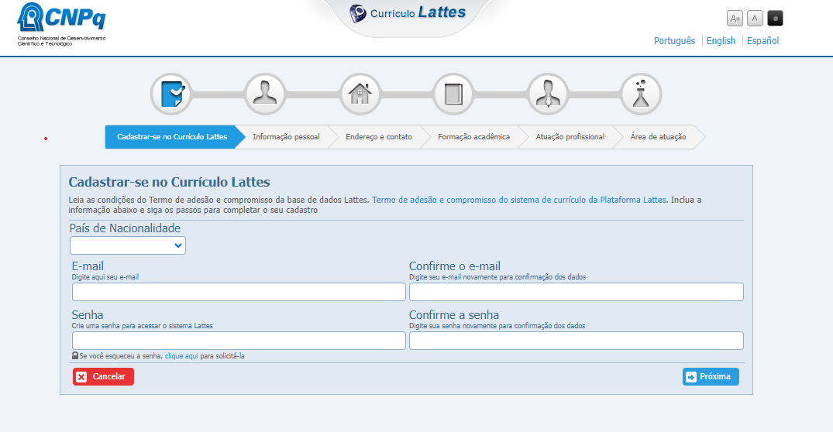Open the País de Nacionalidade dropdown
The image size is (833, 432).
(x=128, y=245)
